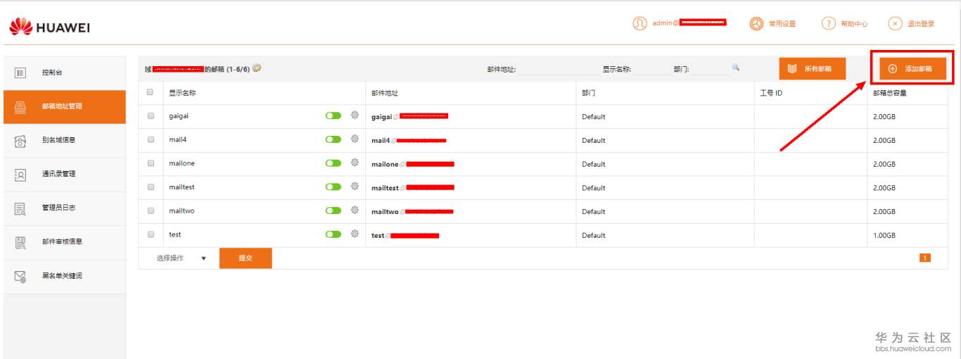This screenshot has width=961, height=359.
Task: Expand the 选择操作 dropdown
Action: coord(182,258)
